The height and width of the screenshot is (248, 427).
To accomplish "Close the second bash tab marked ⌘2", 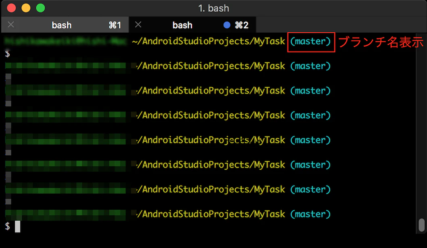I will pos(138,25).
